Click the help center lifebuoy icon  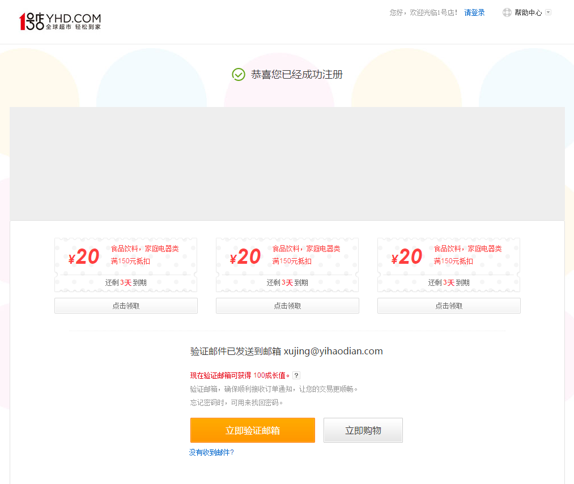507,12
